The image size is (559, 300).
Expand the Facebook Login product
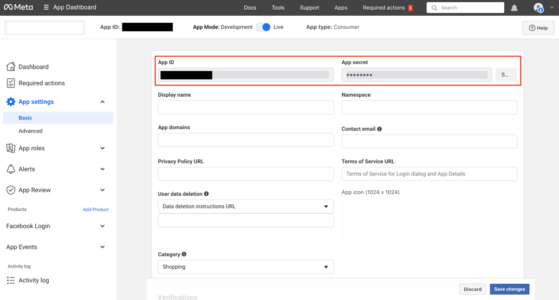coord(102,226)
